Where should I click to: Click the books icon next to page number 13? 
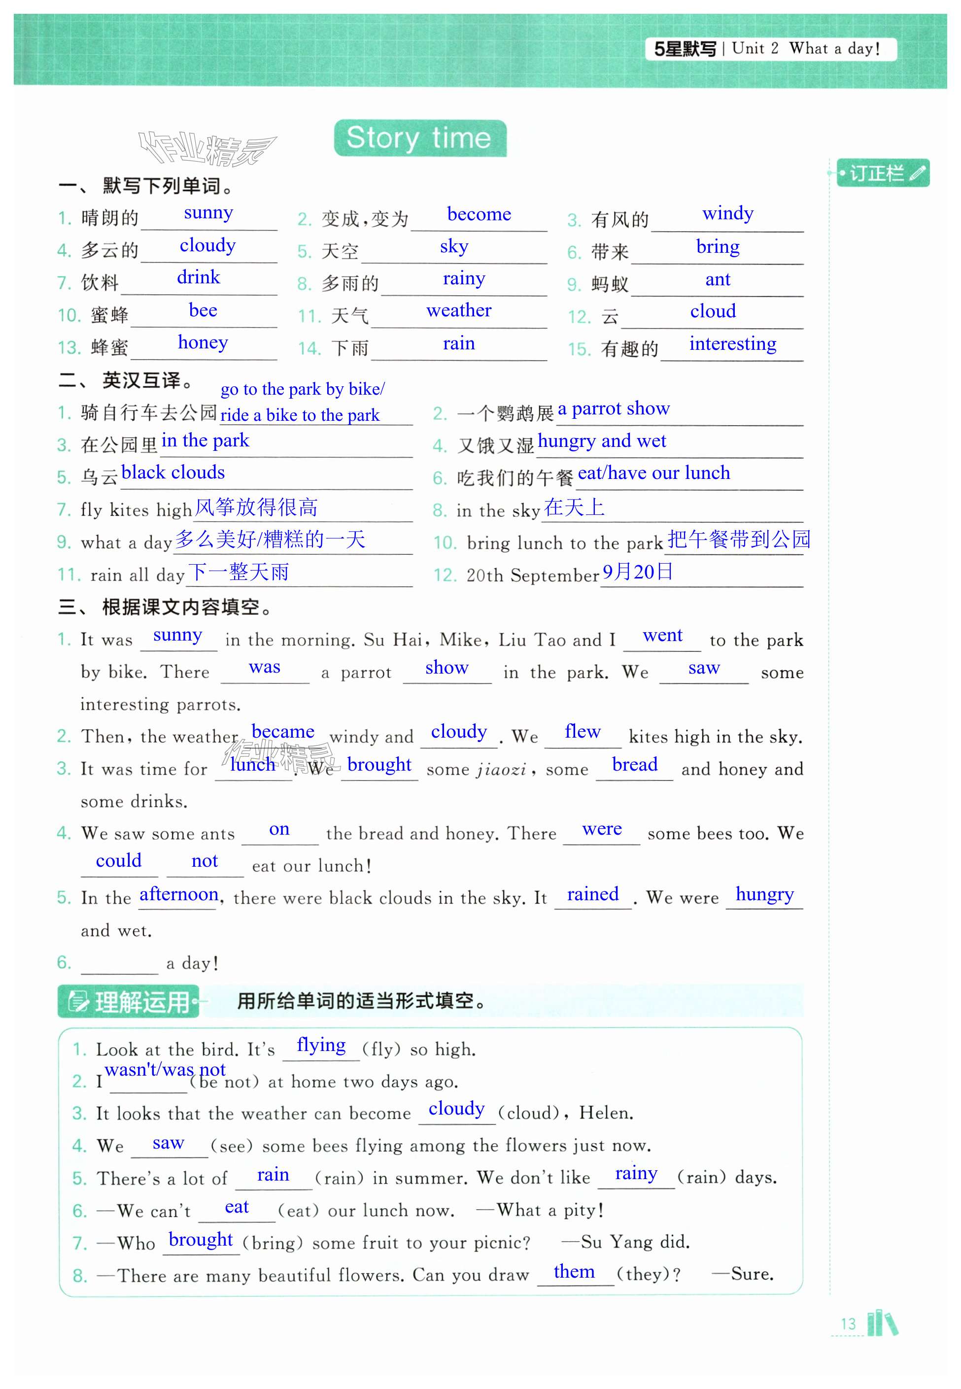pyautogui.click(x=882, y=1323)
